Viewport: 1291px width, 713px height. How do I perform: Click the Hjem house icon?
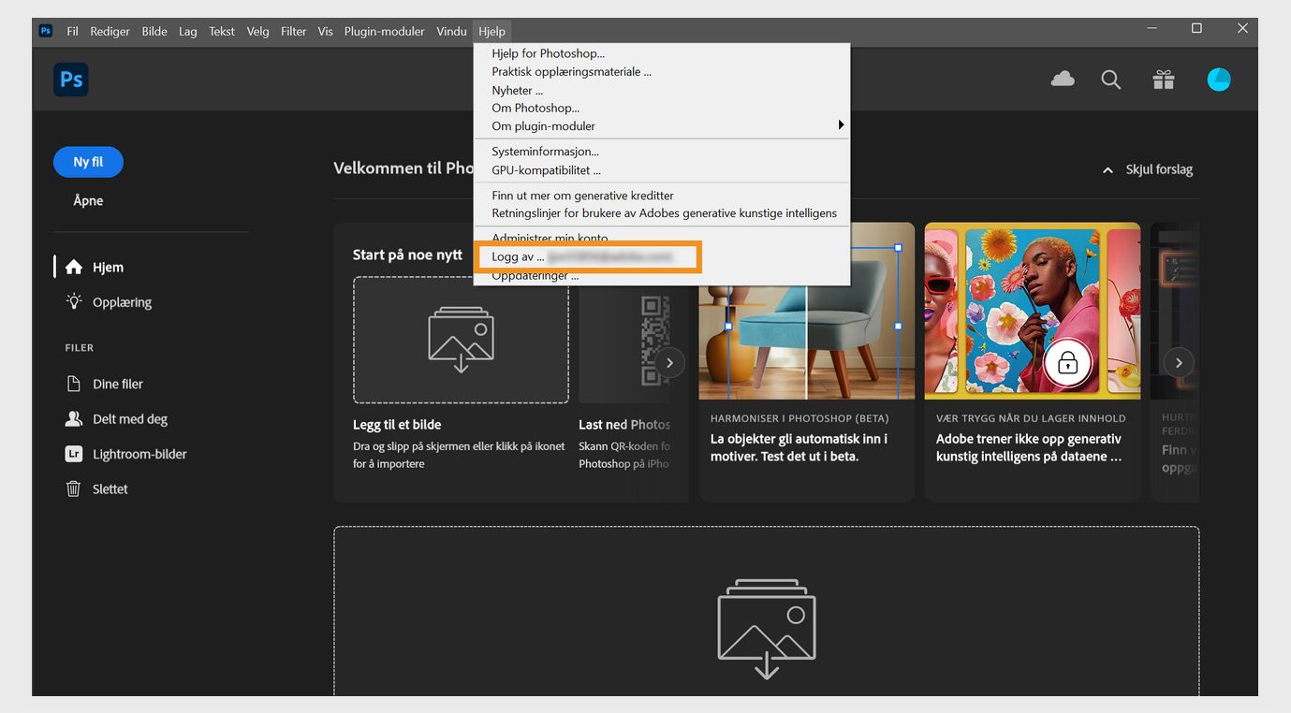click(x=73, y=268)
